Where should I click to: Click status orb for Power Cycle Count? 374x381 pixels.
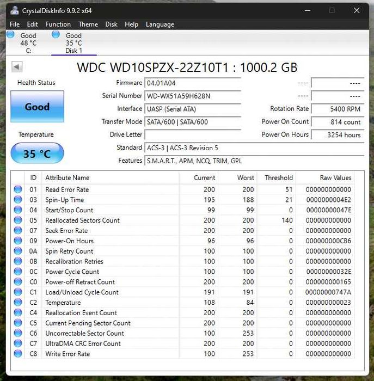[x=18, y=272]
